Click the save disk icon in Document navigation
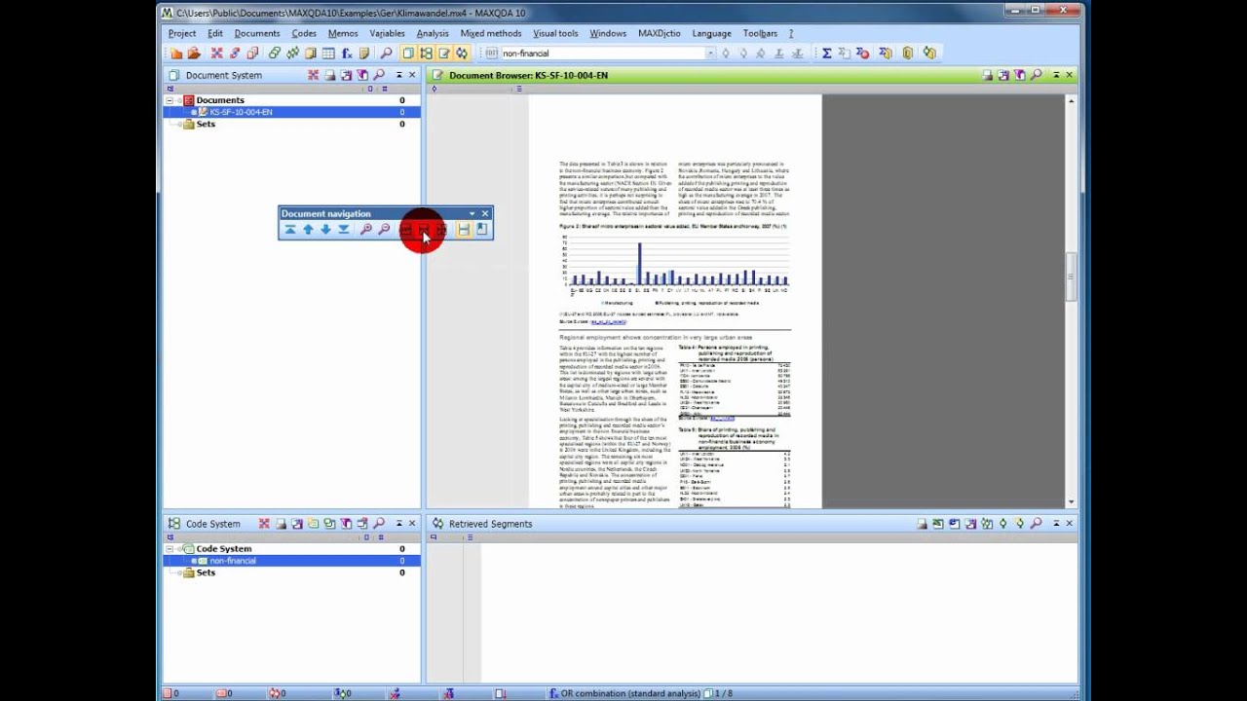 [x=464, y=230]
